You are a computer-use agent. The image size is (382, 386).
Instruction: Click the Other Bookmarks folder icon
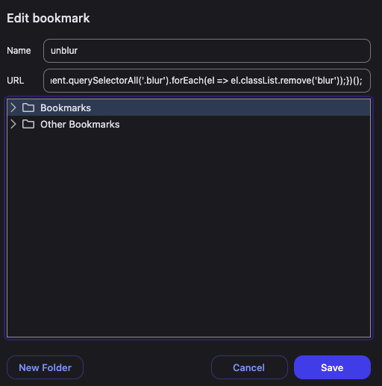pos(28,124)
